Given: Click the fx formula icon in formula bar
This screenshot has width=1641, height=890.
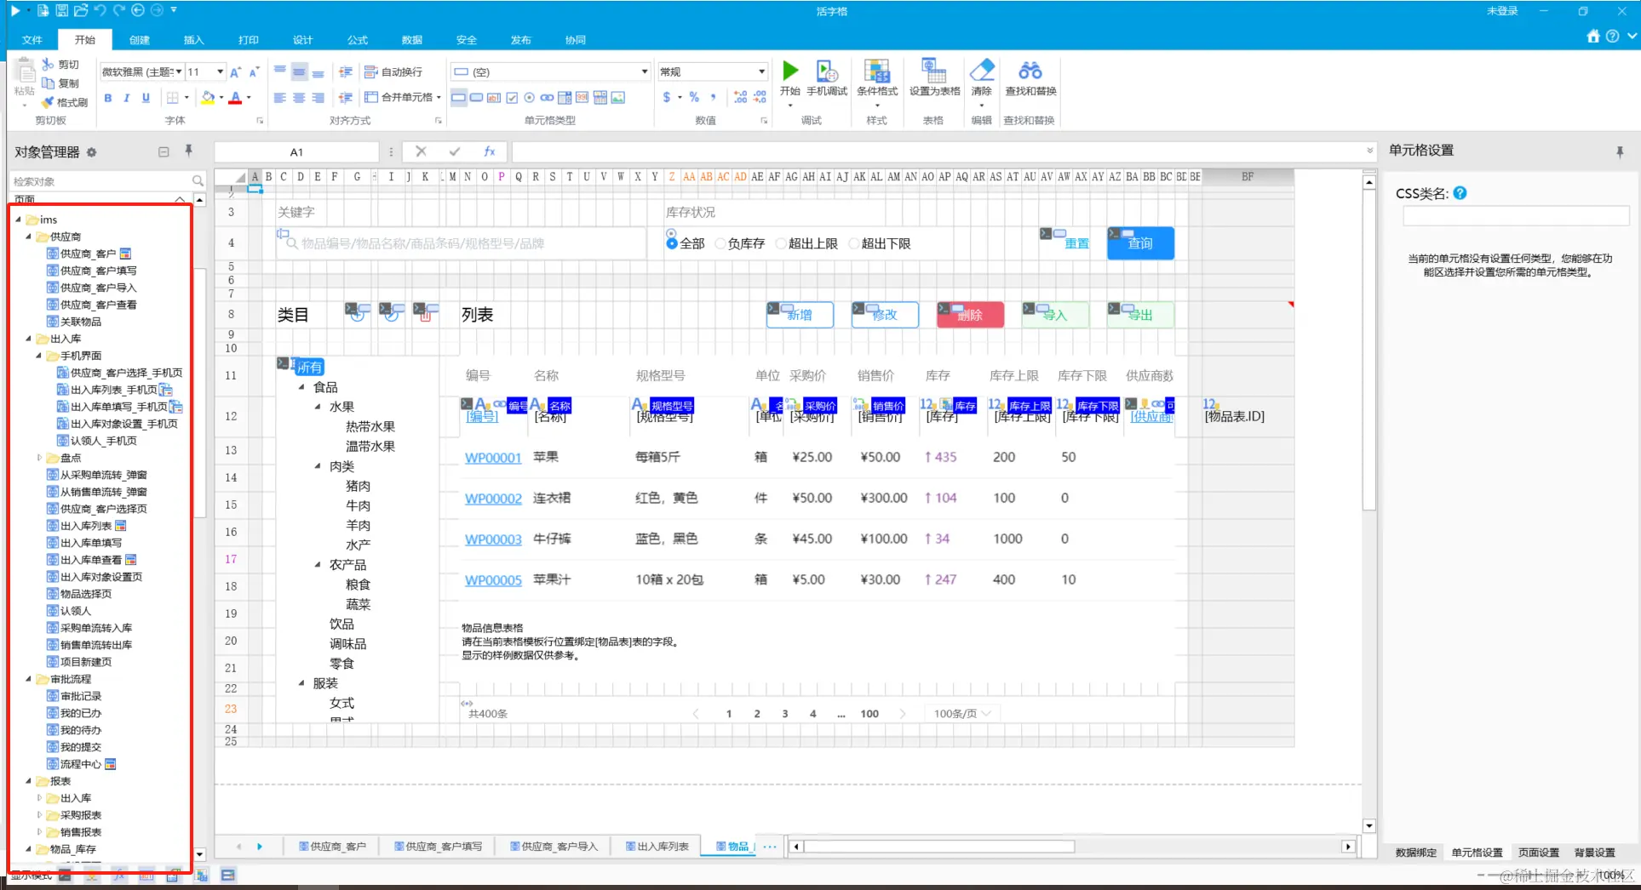Looking at the screenshot, I should [x=490, y=151].
